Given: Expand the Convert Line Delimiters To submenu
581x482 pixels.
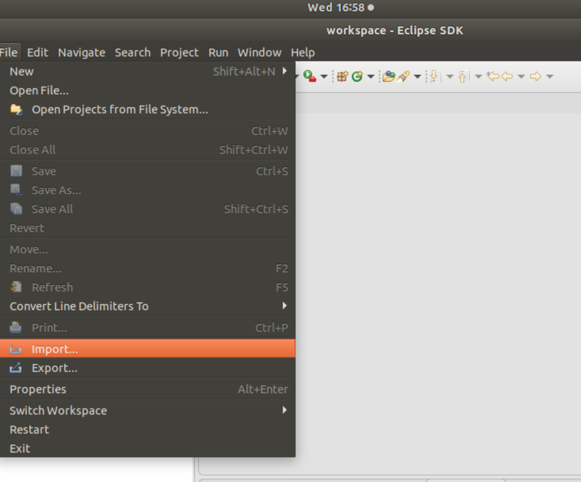Looking at the screenshot, I should (147, 306).
